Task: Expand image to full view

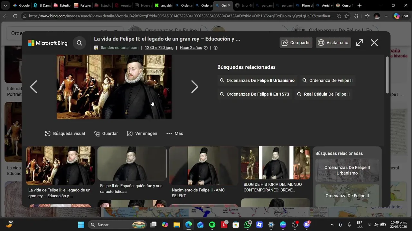Action: coord(360,42)
